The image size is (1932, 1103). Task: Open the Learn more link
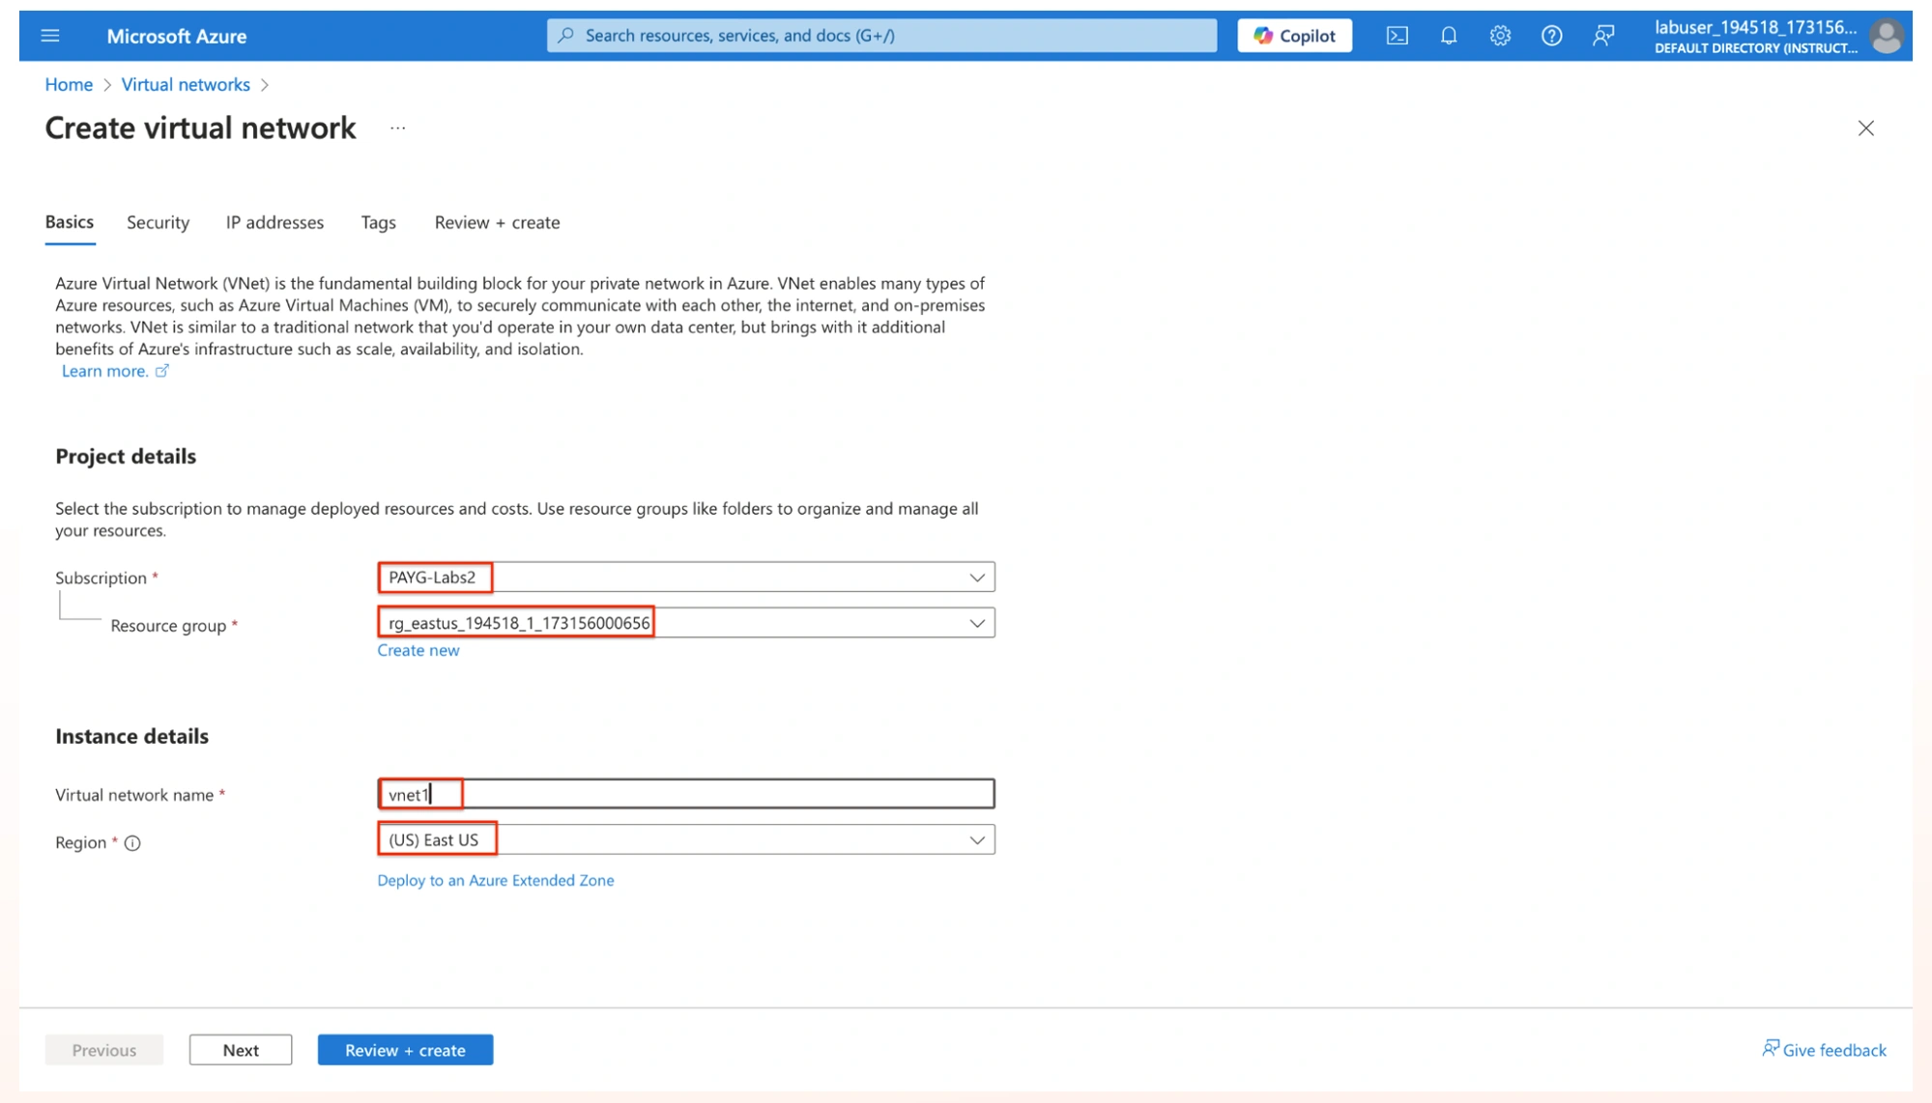point(115,371)
